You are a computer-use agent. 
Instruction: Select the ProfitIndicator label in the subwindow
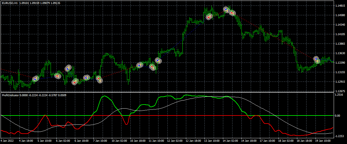11,95
